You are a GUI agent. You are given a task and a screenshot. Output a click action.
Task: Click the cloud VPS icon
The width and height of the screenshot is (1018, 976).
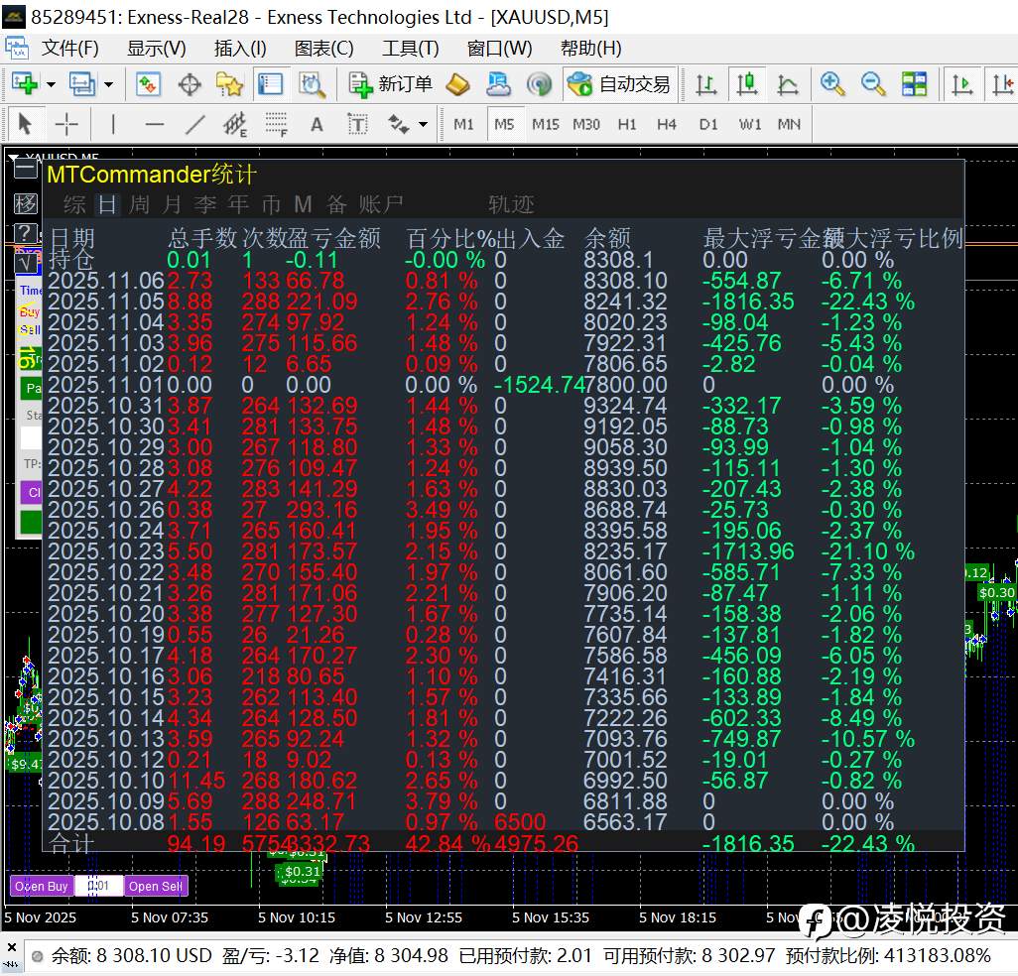[x=499, y=84]
